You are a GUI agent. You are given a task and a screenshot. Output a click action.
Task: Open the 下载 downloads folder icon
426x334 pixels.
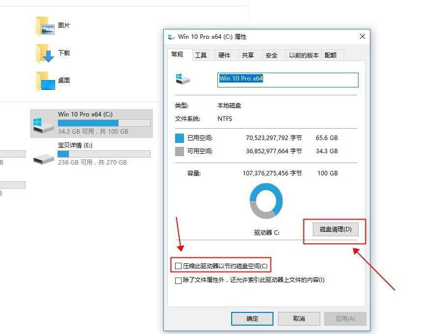click(x=45, y=54)
